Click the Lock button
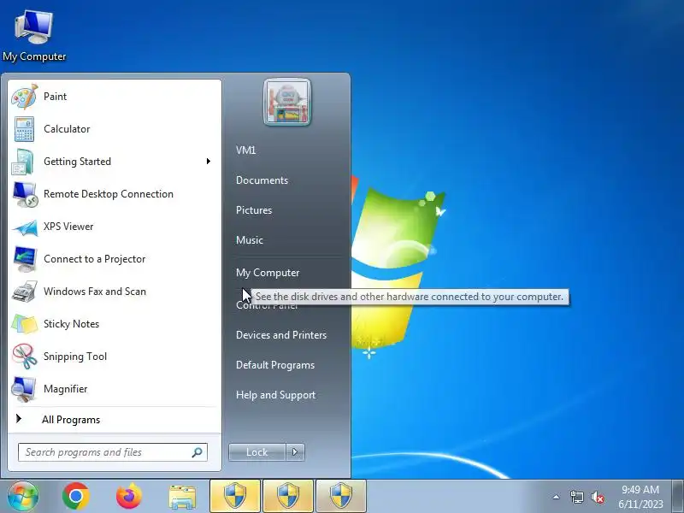The width and height of the screenshot is (684, 513). 257,452
